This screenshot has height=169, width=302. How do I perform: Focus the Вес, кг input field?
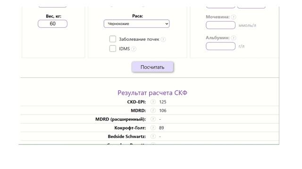[52, 24]
